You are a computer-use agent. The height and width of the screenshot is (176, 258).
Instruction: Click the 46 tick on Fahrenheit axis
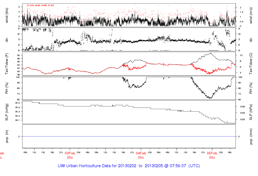[x=18, y=62]
